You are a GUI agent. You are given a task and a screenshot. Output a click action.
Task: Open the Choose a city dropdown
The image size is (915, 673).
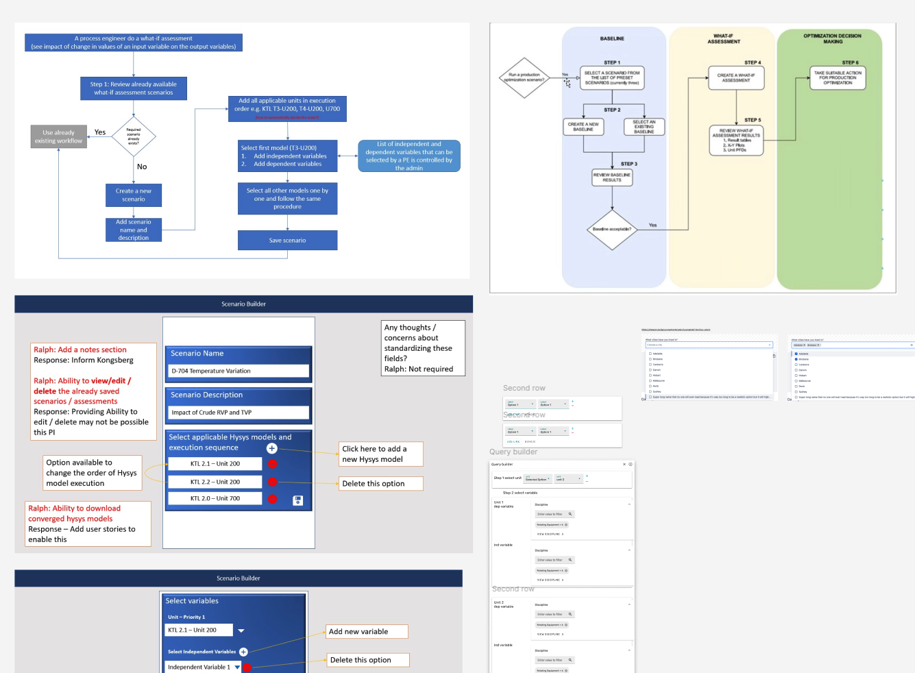(x=709, y=345)
